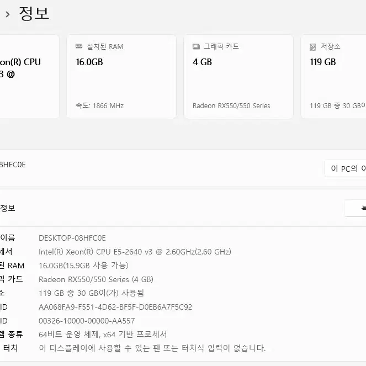Image resolution: width=366 pixels, height=366 pixels.
Task: Open the Xeon CPU processor card
Action: [x=29, y=77]
